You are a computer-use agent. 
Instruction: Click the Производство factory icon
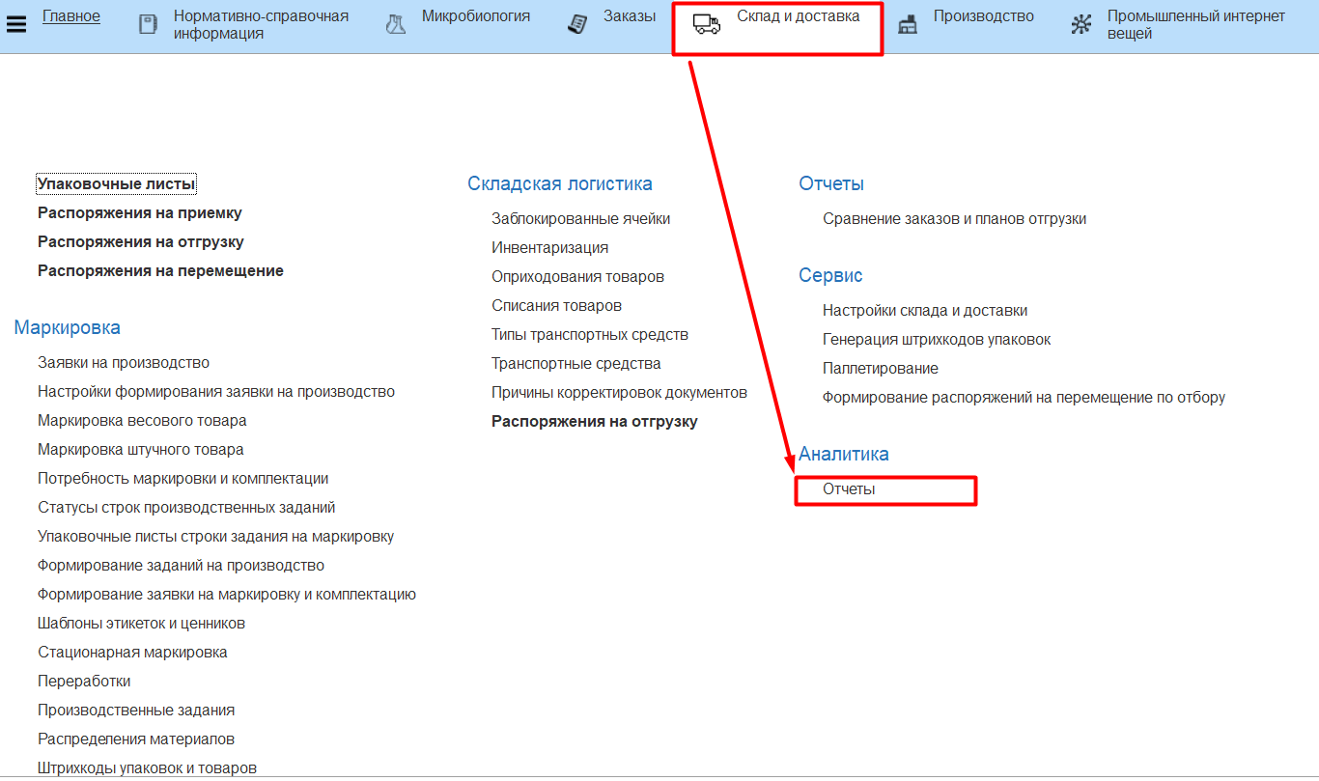coord(907,25)
